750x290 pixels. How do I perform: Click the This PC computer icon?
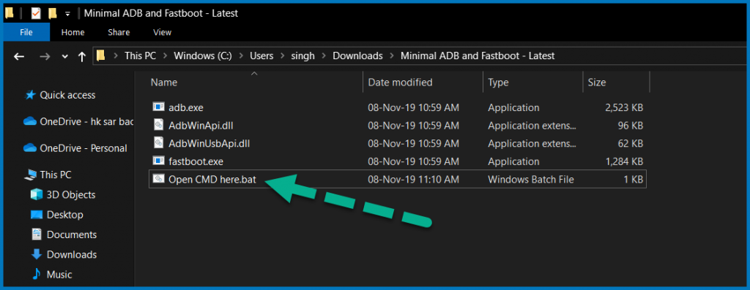30,175
